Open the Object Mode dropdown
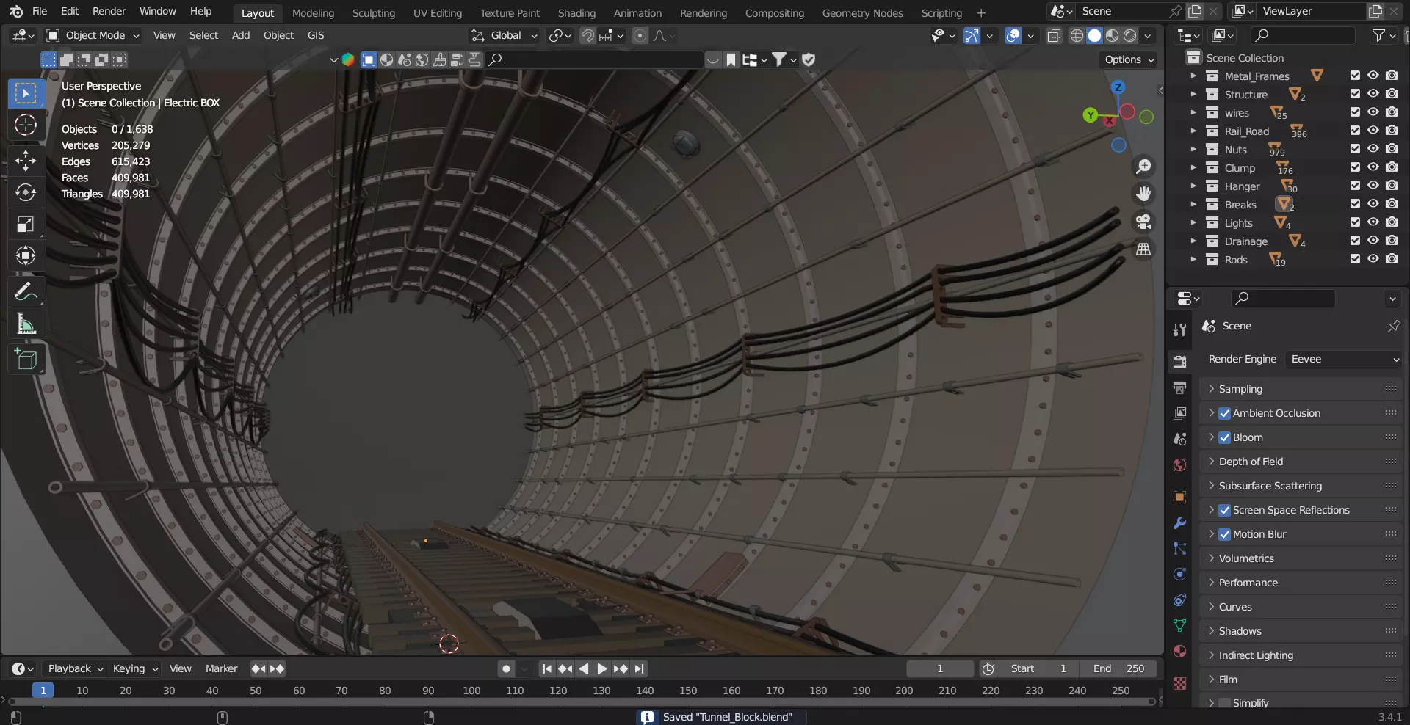 click(93, 35)
